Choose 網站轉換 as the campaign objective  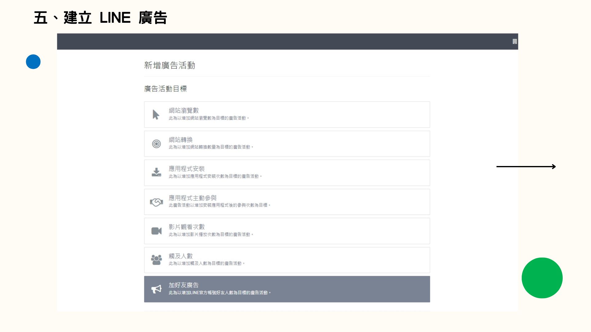pos(181,140)
